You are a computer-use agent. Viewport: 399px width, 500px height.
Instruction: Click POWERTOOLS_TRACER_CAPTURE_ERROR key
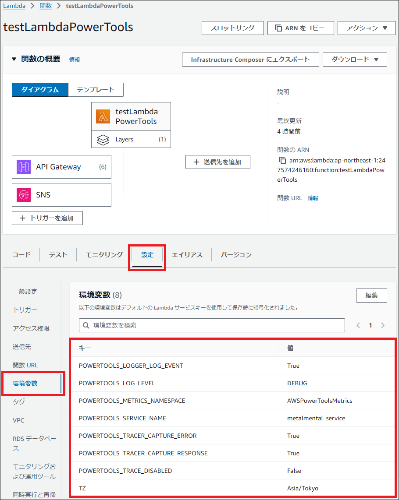pos(138,436)
